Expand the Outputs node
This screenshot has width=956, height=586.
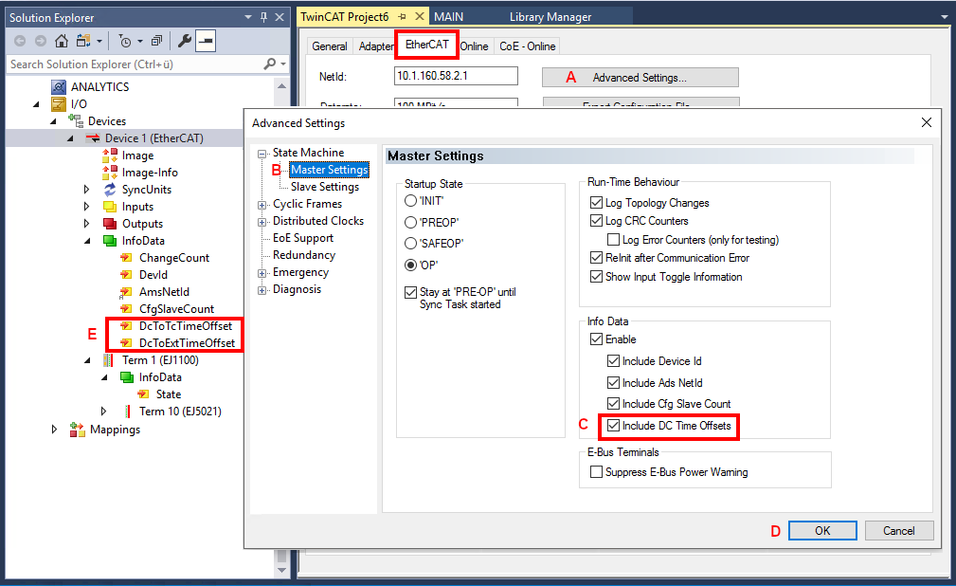coord(86,224)
